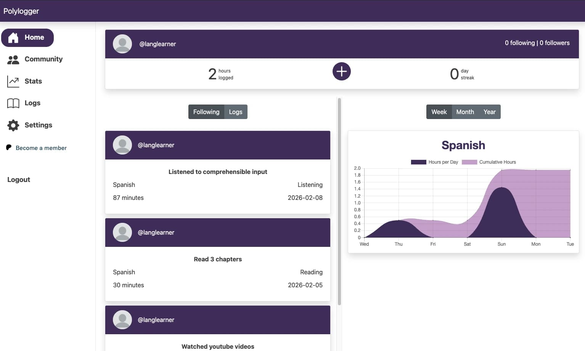Click the Polylogger brand in the top bar
The width and height of the screenshot is (585, 351).
point(21,11)
